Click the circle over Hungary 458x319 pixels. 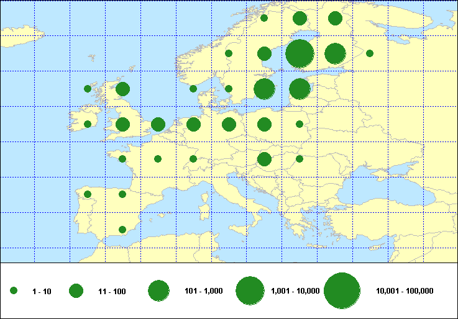click(264, 159)
